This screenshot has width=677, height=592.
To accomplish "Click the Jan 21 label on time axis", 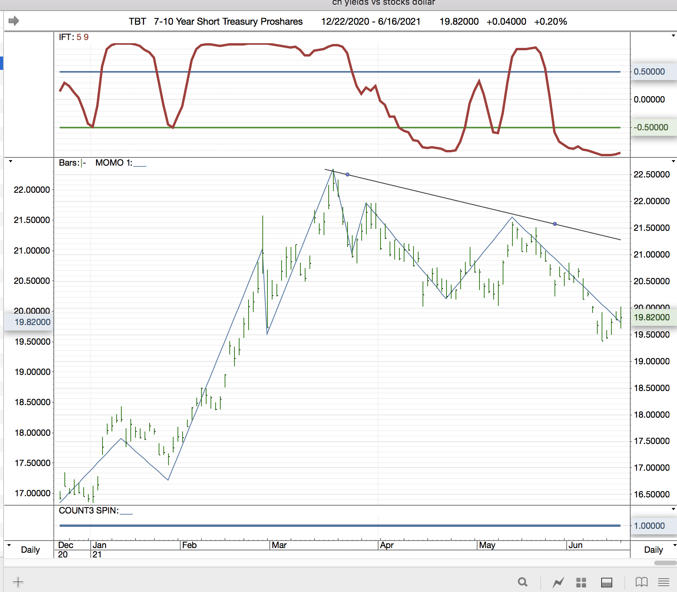I will coord(99,550).
